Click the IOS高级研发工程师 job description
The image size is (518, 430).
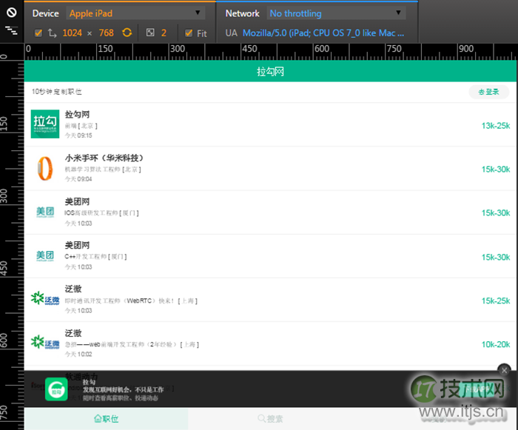[x=101, y=213]
